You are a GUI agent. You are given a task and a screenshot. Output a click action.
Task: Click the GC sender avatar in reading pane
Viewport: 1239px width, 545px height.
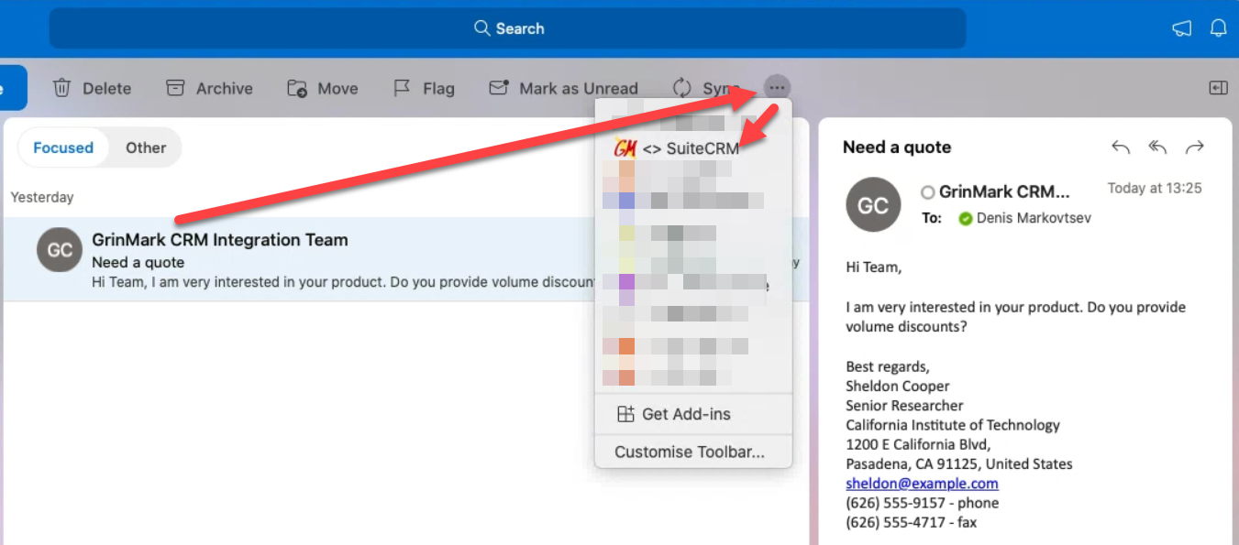(x=872, y=204)
